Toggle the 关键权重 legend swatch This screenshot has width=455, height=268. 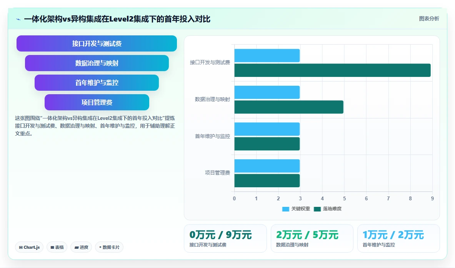coord(285,209)
